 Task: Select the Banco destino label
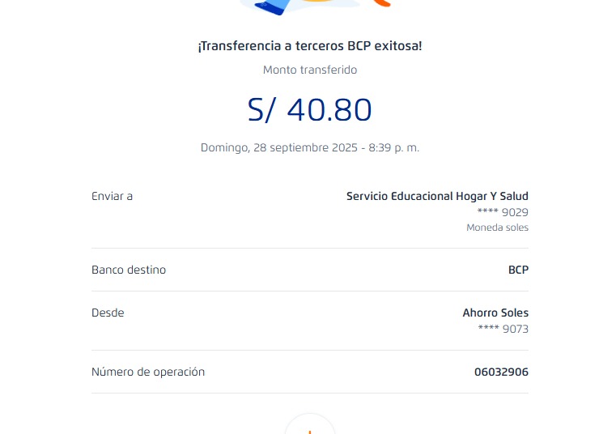pyautogui.click(x=129, y=270)
